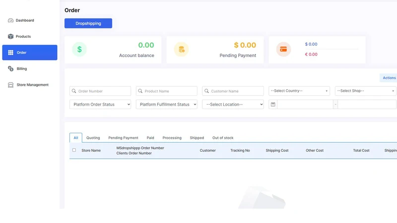Image resolution: width=397 pixels, height=223 pixels.
Task: Click the Dashboard gauge icon
Action: tap(10, 20)
